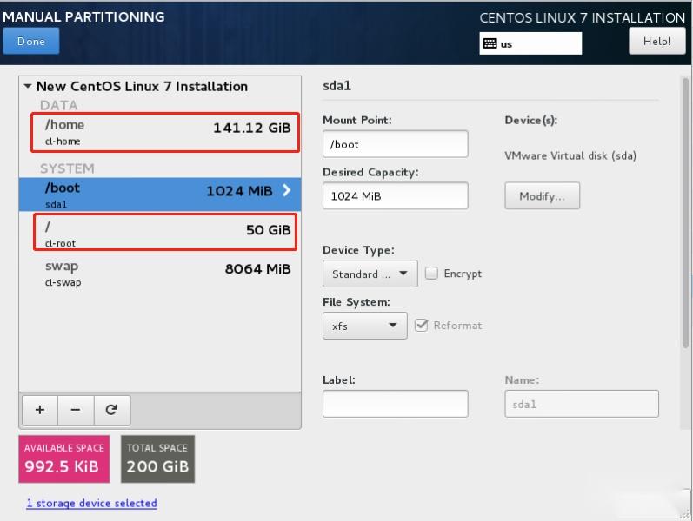Click the 141.12 GiB size value
Viewport: 693px width, 521px height.
(252, 128)
